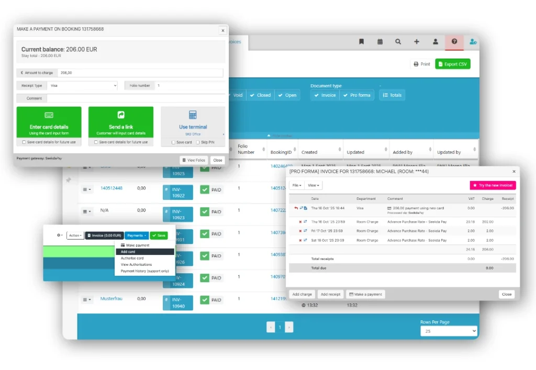Expand the Rows Per Page dropdown
The width and height of the screenshot is (536, 370).
449,331
